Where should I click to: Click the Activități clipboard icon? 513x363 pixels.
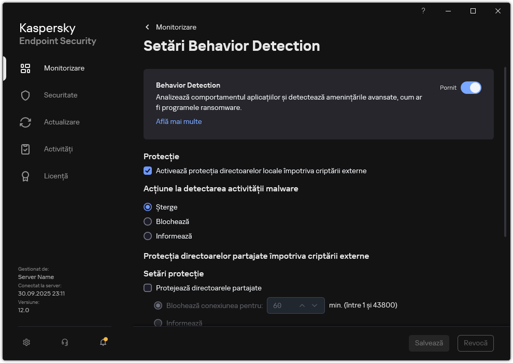coord(25,149)
